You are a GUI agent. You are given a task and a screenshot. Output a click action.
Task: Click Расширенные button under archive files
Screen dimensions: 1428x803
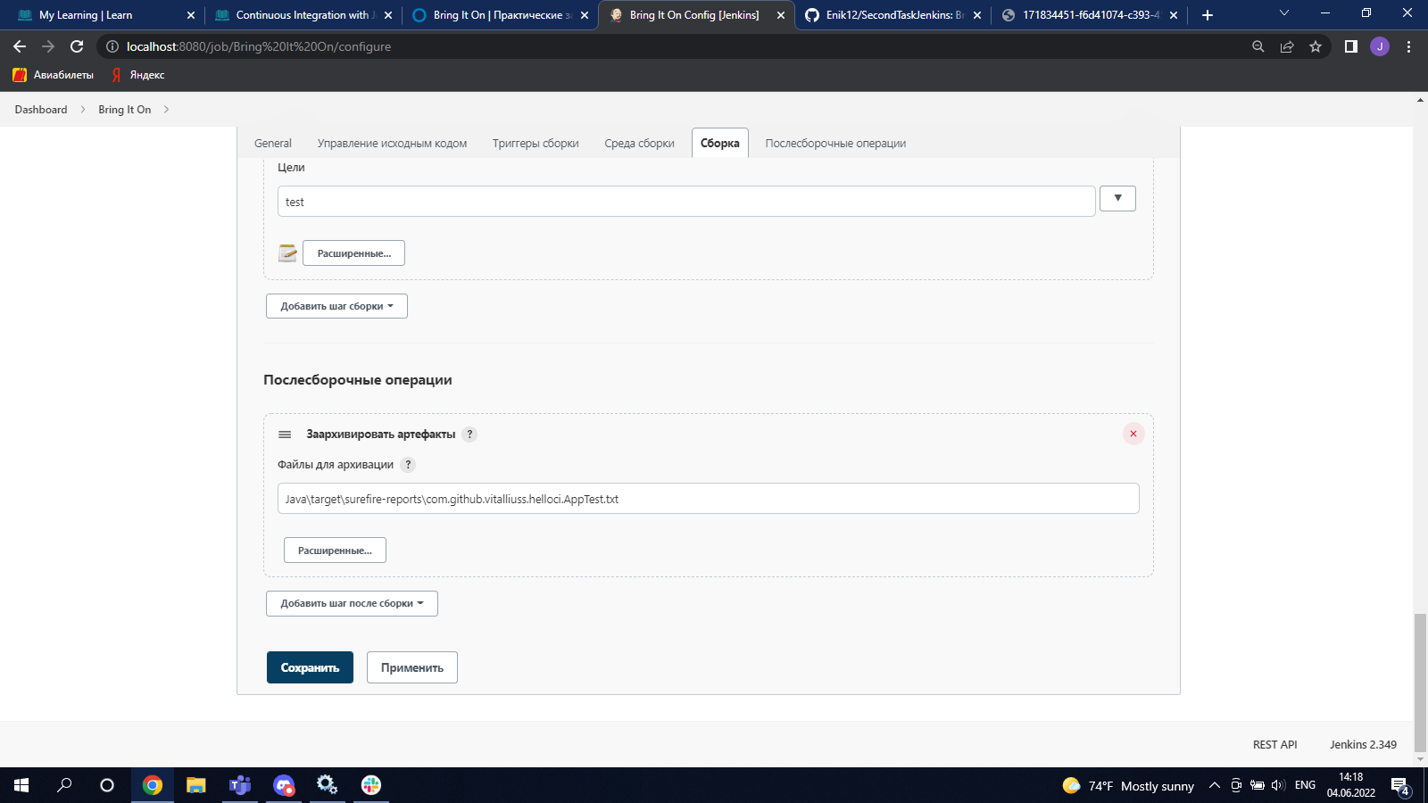click(335, 551)
